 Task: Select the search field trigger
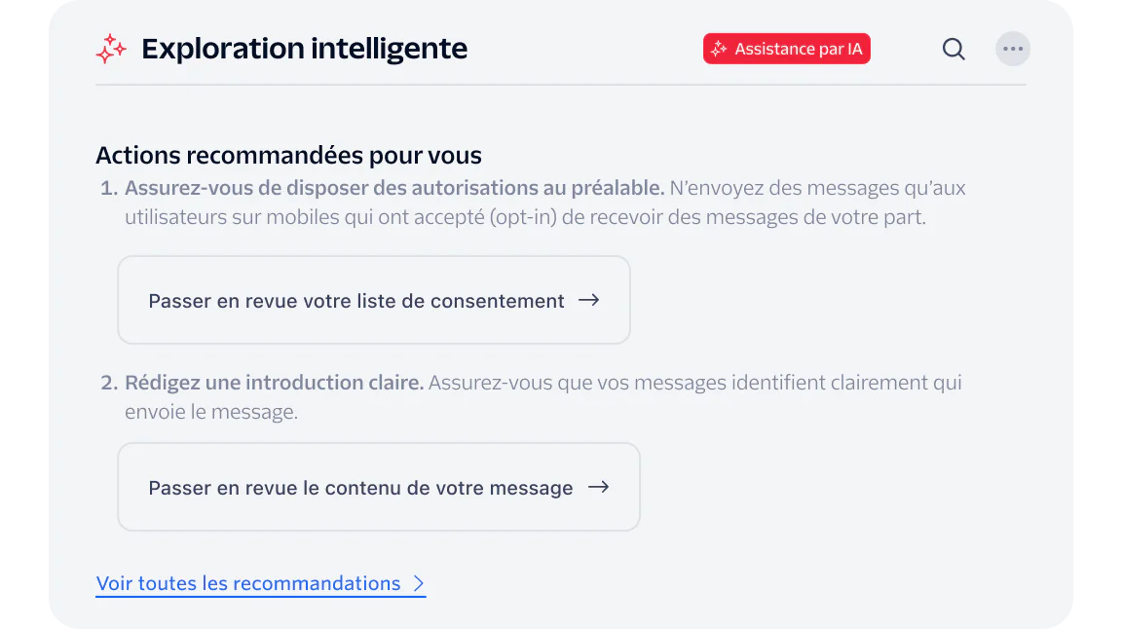point(953,49)
